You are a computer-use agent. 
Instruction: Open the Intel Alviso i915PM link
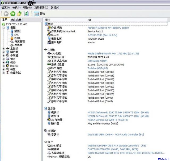pyautogui.click(x=97, y=61)
